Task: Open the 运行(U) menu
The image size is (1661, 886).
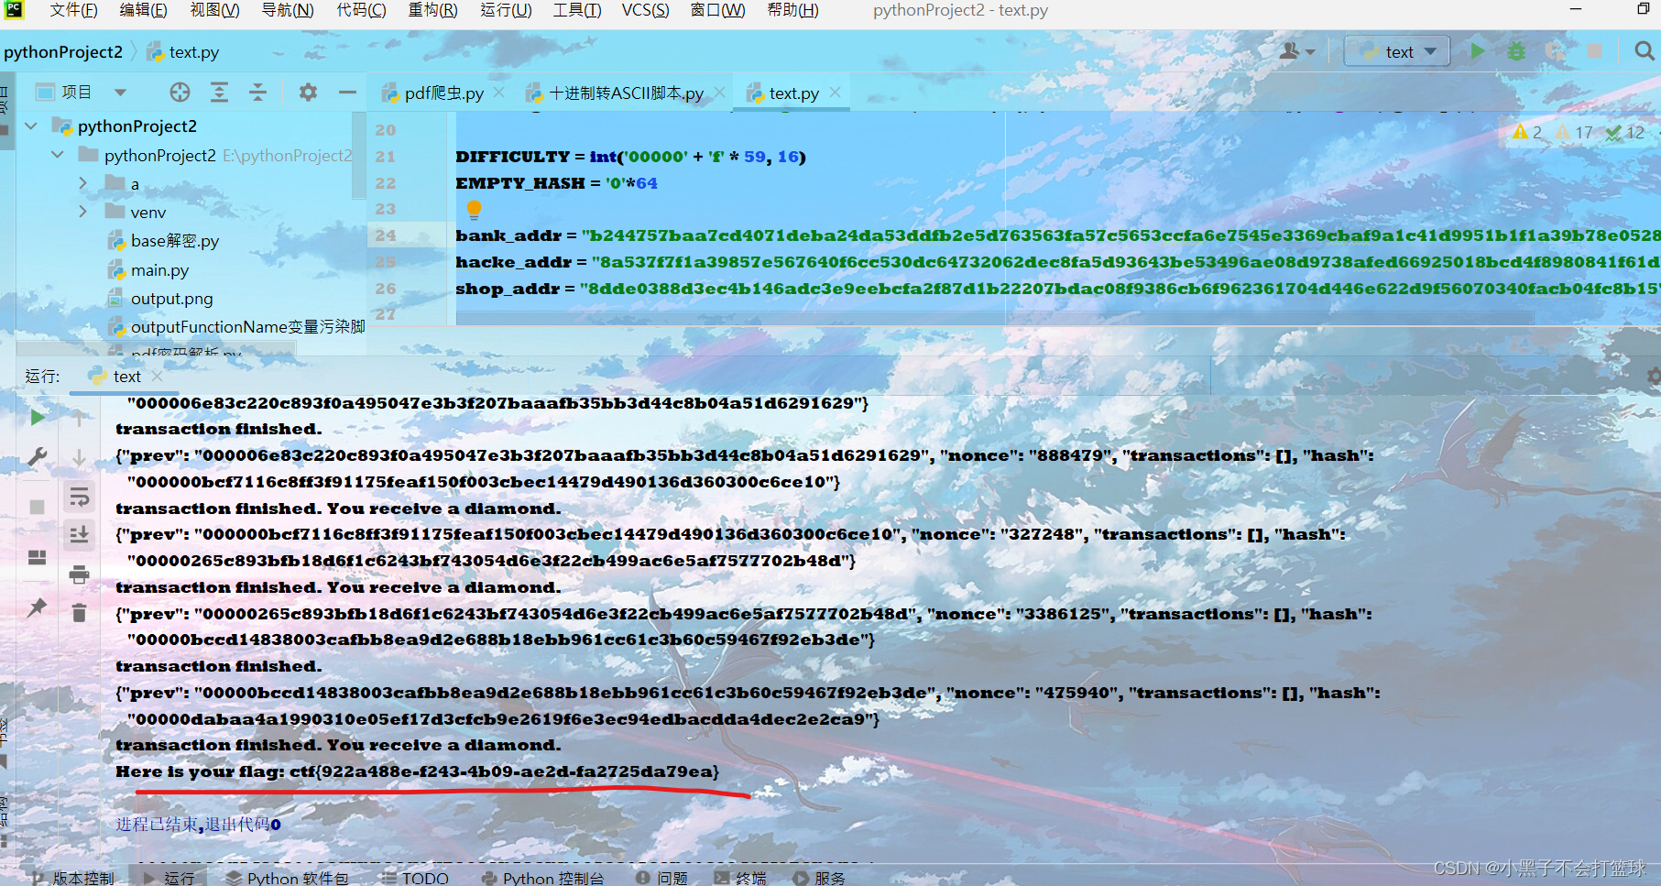Action: (506, 10)
